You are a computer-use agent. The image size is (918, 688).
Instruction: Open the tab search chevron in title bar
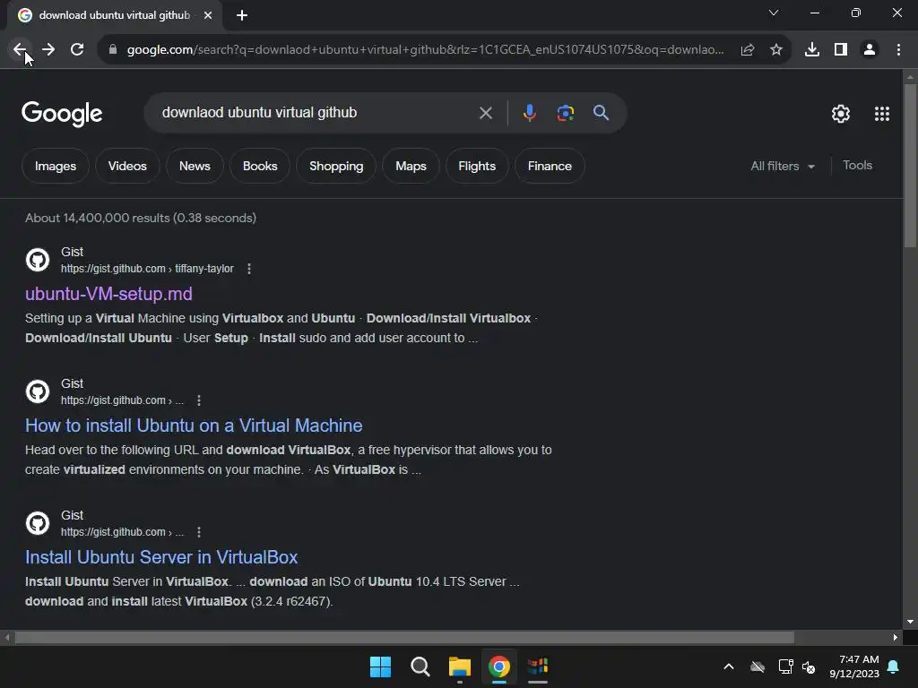point(774,13)
